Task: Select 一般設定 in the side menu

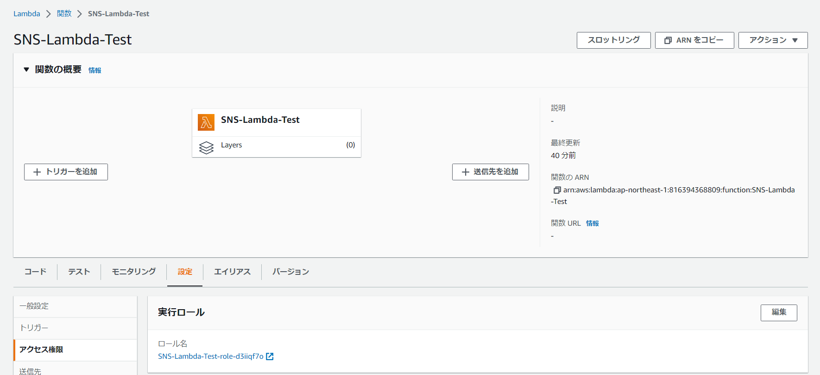Action: coord(75,306)
